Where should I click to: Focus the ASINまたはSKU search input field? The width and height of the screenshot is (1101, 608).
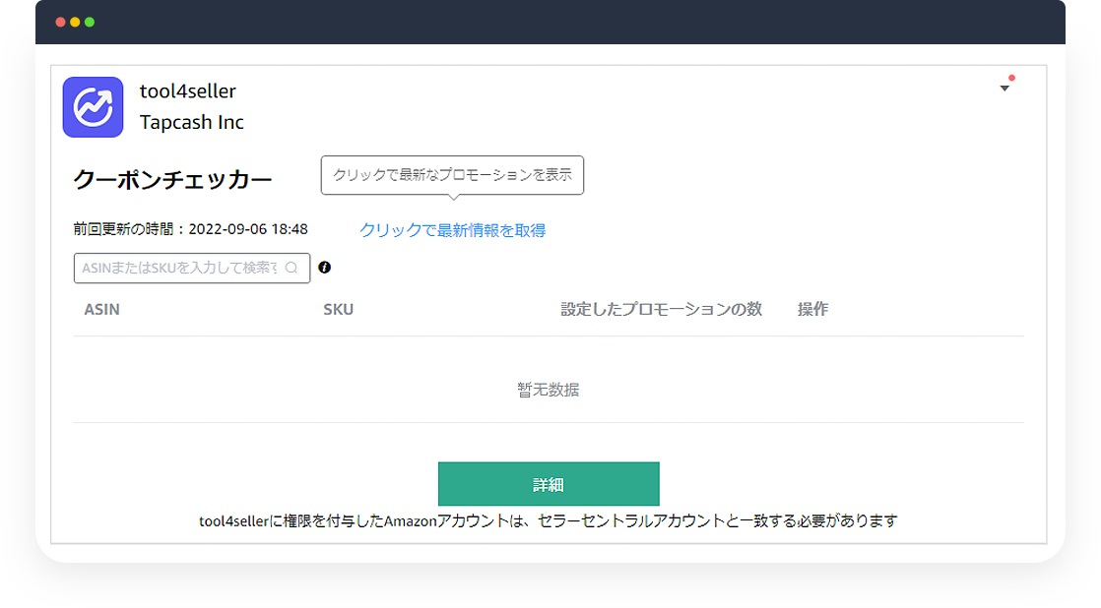coord(192,268)
